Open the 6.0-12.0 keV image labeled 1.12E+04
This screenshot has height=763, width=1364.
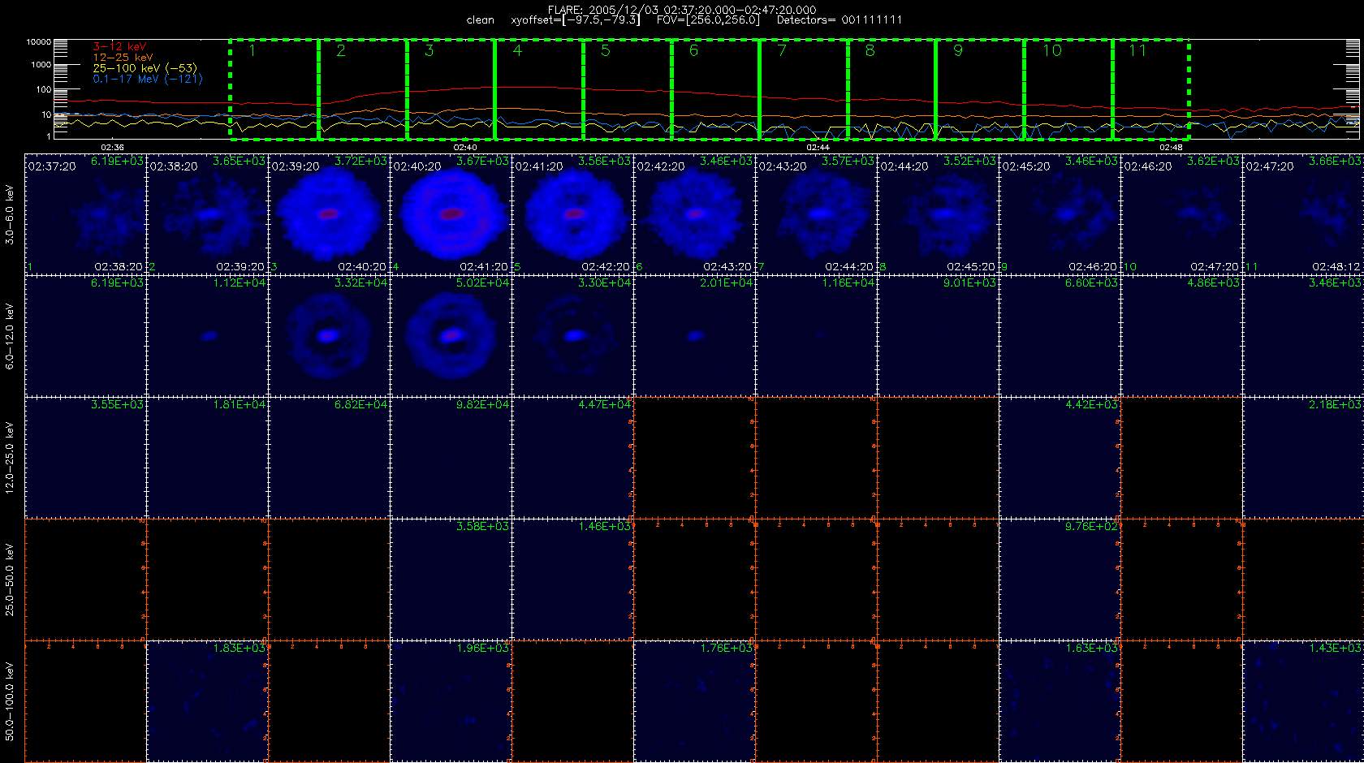[x=207, y=336]
